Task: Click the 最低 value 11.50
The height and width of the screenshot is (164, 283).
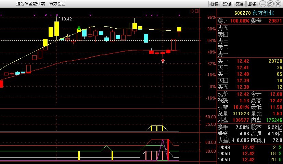Action: [276, 107]
